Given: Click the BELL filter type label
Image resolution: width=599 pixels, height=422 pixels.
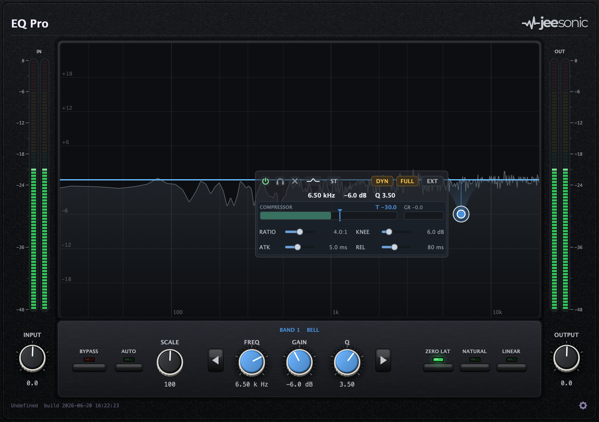Looking at the screenshot, I should pos(313,330).
